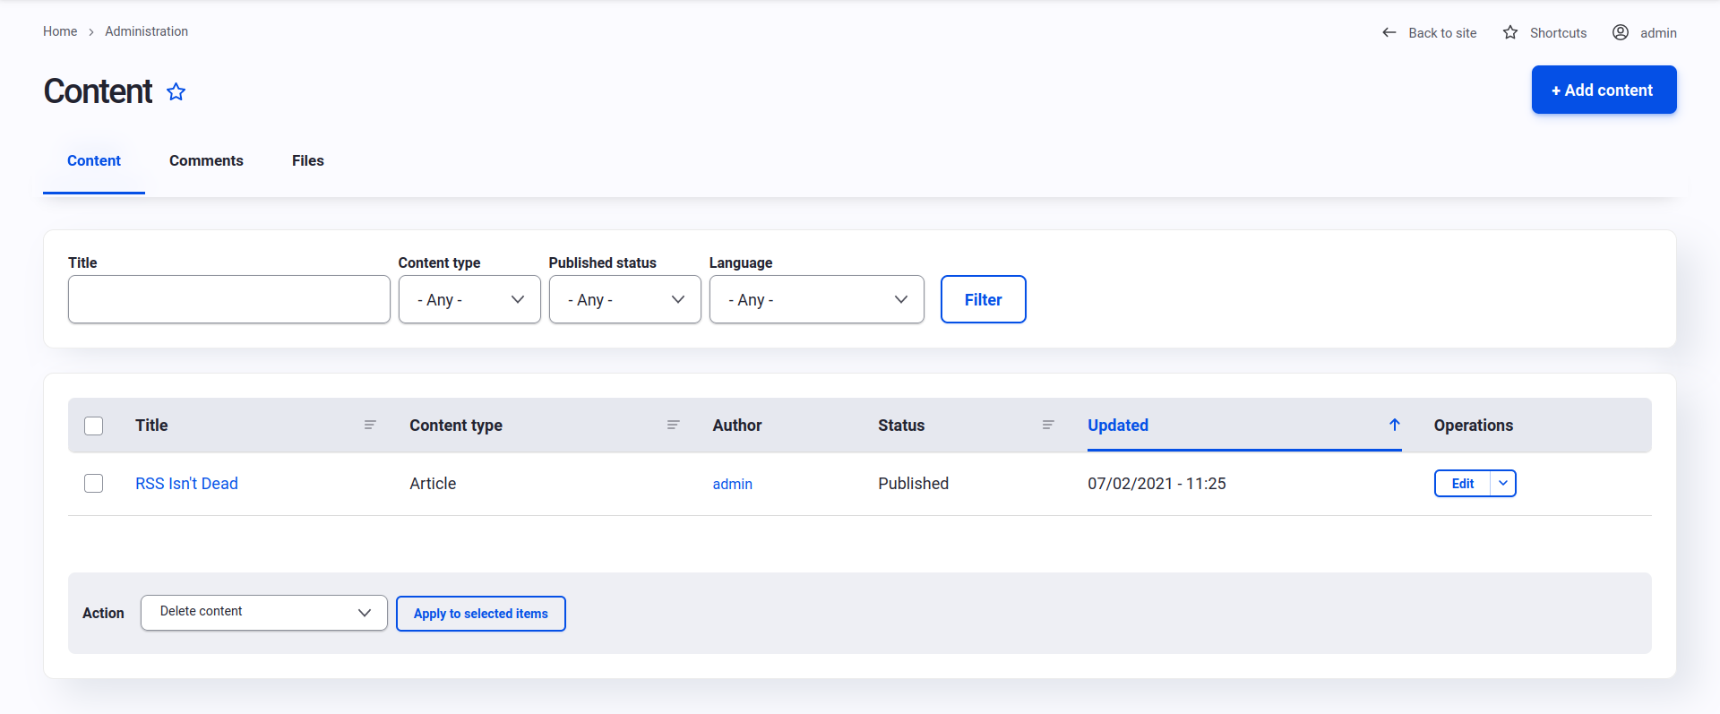Expand the Edit operations dropdown arrow
The height and width of the screenshot is (714, 1720).
coord(1503,484)
